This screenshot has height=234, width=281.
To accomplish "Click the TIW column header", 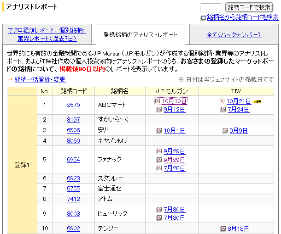I will (236, 91).
